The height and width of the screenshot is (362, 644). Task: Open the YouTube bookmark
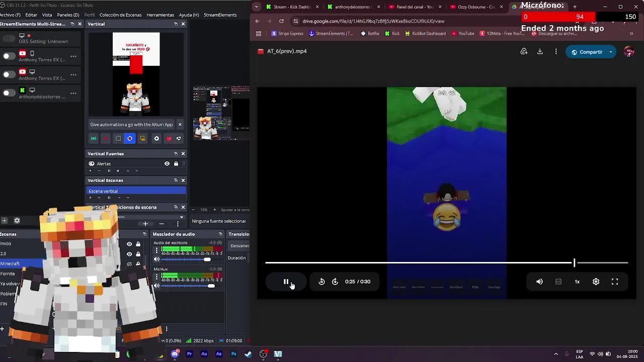tap(463, 34)
